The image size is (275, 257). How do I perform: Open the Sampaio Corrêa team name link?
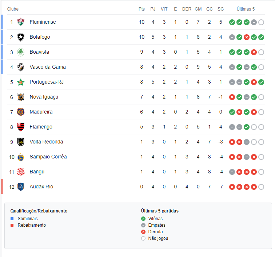tap(48, 157)
